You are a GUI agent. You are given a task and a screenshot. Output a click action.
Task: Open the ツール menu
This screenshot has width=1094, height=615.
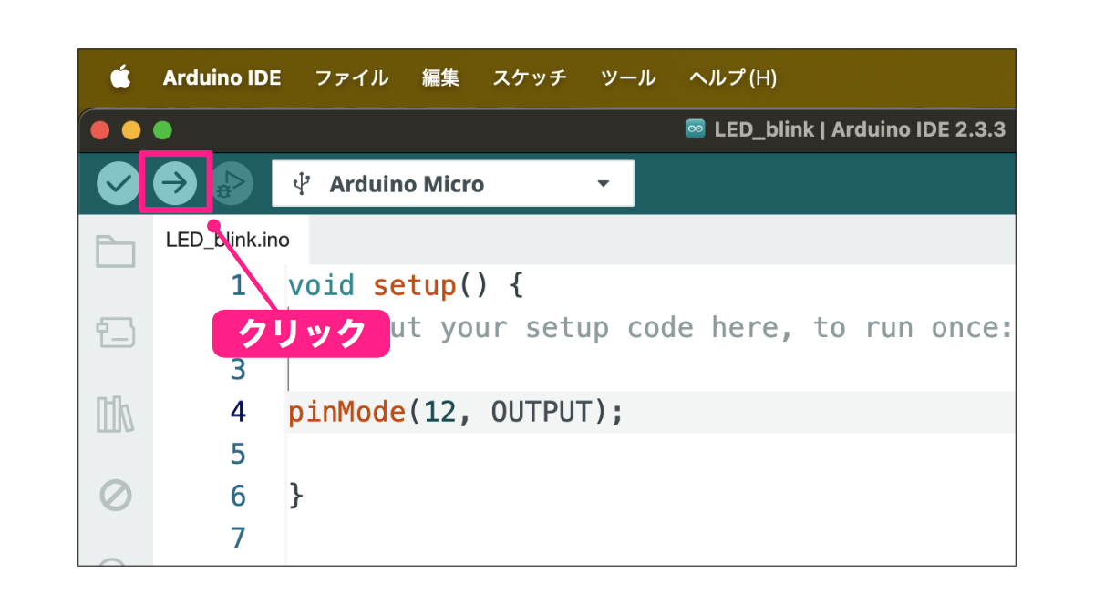628,78
